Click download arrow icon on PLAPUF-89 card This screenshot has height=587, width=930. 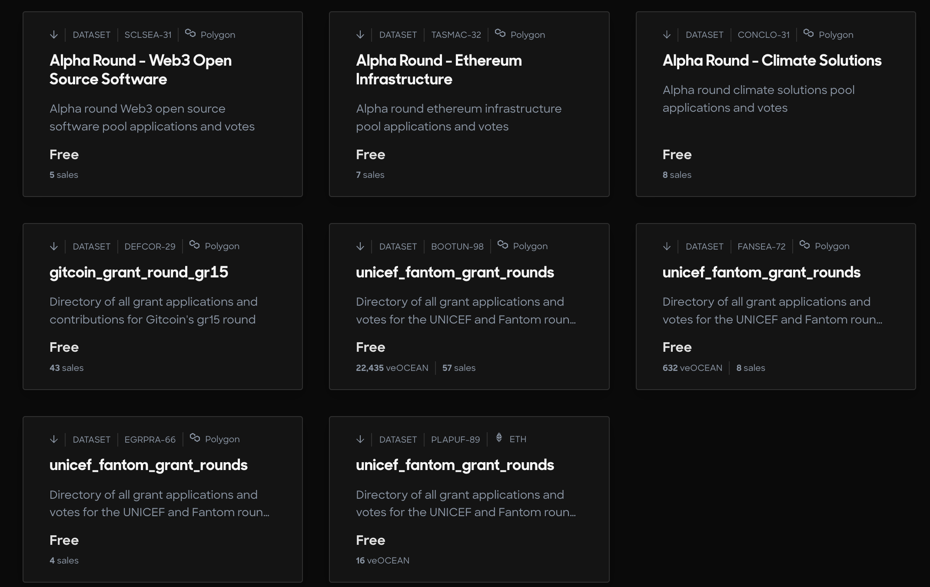[360, 440]
